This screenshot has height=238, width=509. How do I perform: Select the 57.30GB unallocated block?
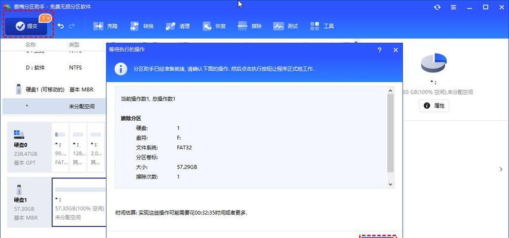[x=79, y=202]
